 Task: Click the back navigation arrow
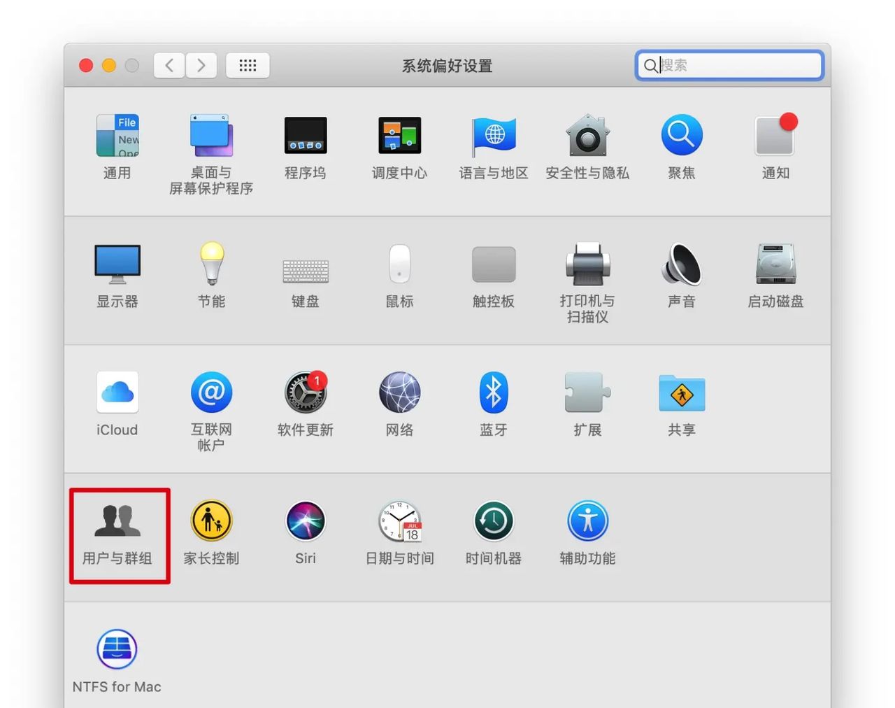(x=169, y=65)
